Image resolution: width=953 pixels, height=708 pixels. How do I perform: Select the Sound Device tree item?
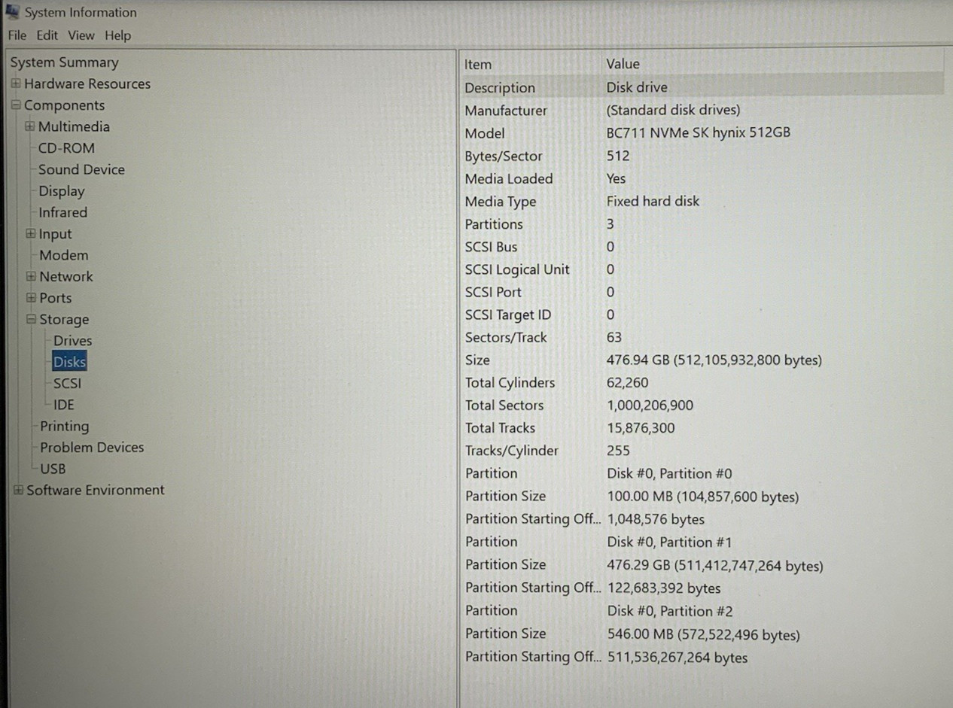pos(81,169)
